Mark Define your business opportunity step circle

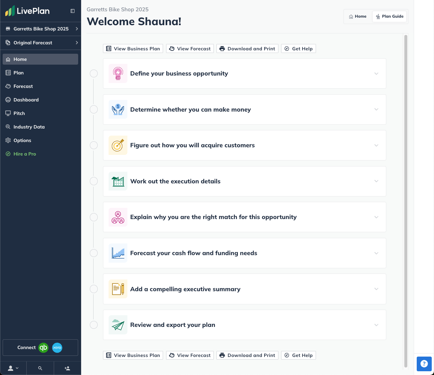pos(94,73)
